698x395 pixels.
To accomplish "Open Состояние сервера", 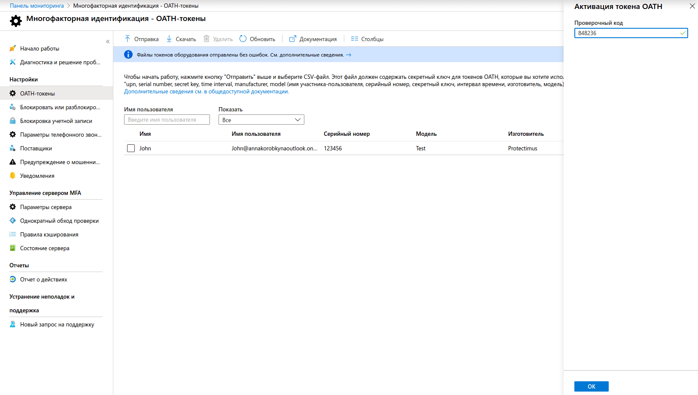I will pos(45,248).
